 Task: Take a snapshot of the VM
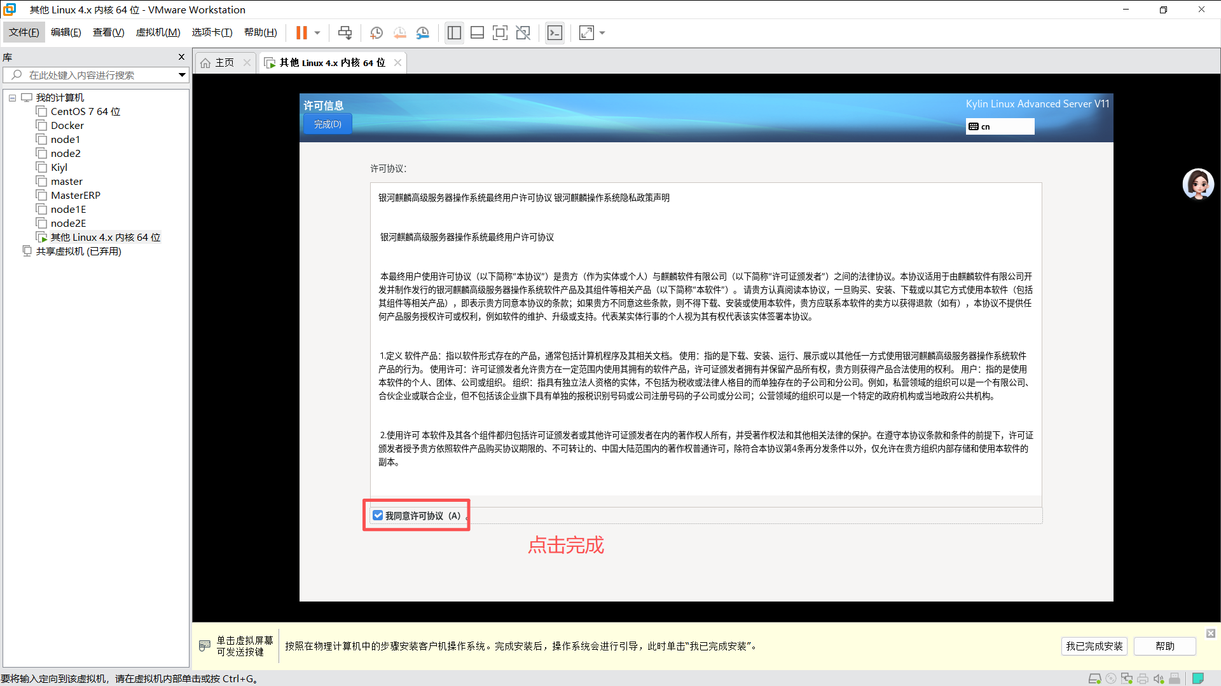[376, 32]
